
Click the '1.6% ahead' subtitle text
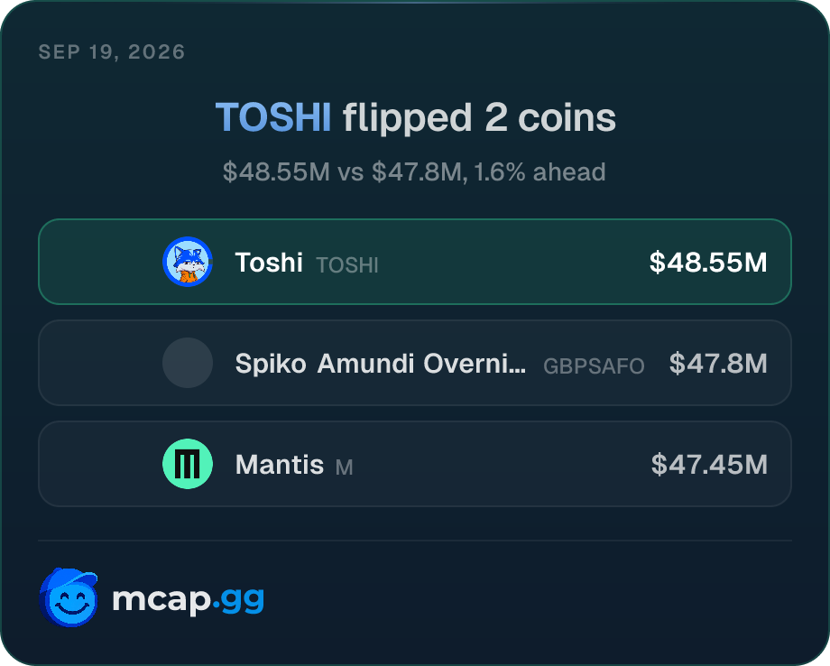539,172
